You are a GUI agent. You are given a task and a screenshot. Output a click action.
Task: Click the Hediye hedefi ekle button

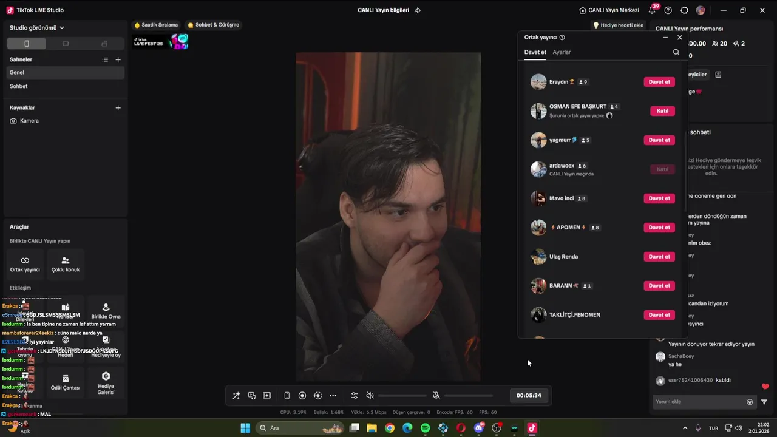point(619,25)
